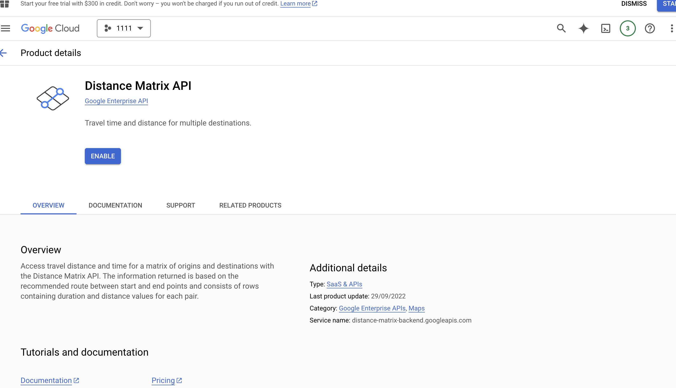Activate the Cloud Shell terminal icon
Image resolution: width=676 pixels, height=388 pixels.
tap(605, 28)
